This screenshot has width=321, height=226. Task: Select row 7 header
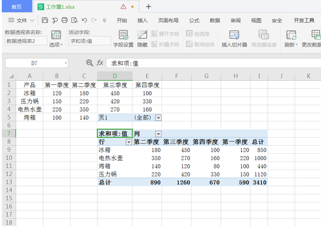click(x=9, y=134)
